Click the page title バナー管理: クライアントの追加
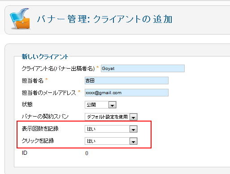Screen dimensions: 230x174 (105, 19)
